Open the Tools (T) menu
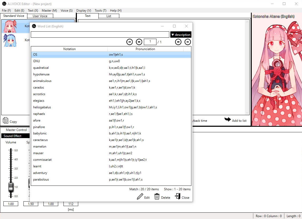Image resolution: width=302 pixels, height=219 pixels. 100,11
